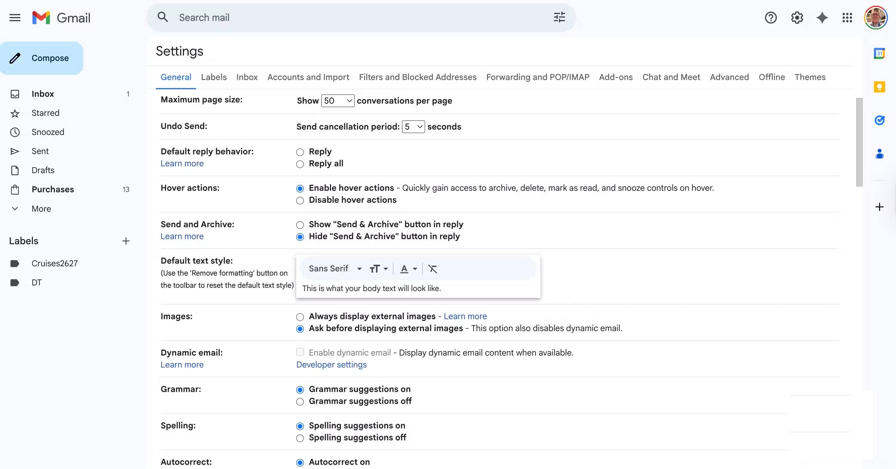This screenshot has height=469, width=896.
Task: Open the conversations per page dropdown
Action: click(x=337, y=101)
